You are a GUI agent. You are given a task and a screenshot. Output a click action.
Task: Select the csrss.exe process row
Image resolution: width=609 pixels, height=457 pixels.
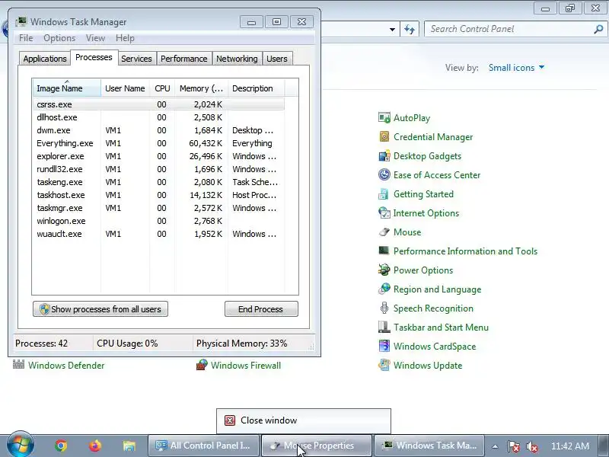click(x=158, y=104)
